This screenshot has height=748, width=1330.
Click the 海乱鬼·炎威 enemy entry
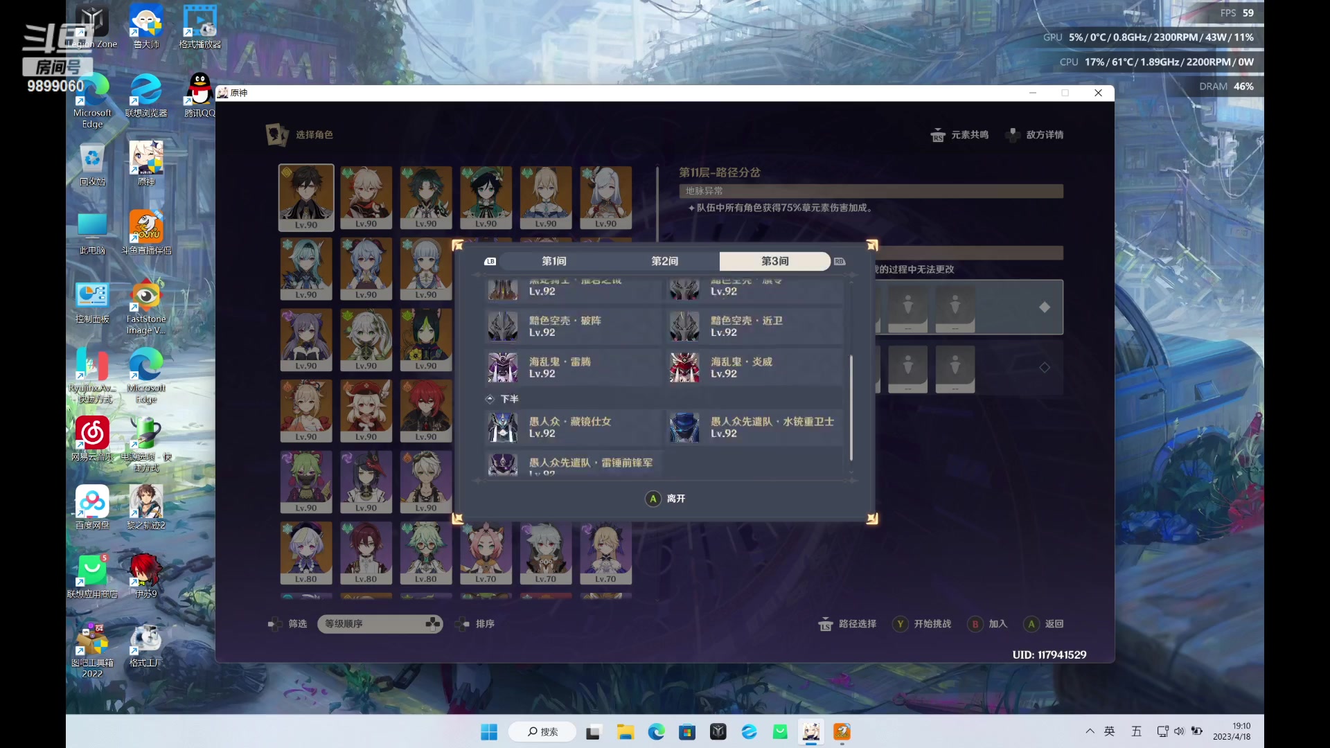[755, 367]
